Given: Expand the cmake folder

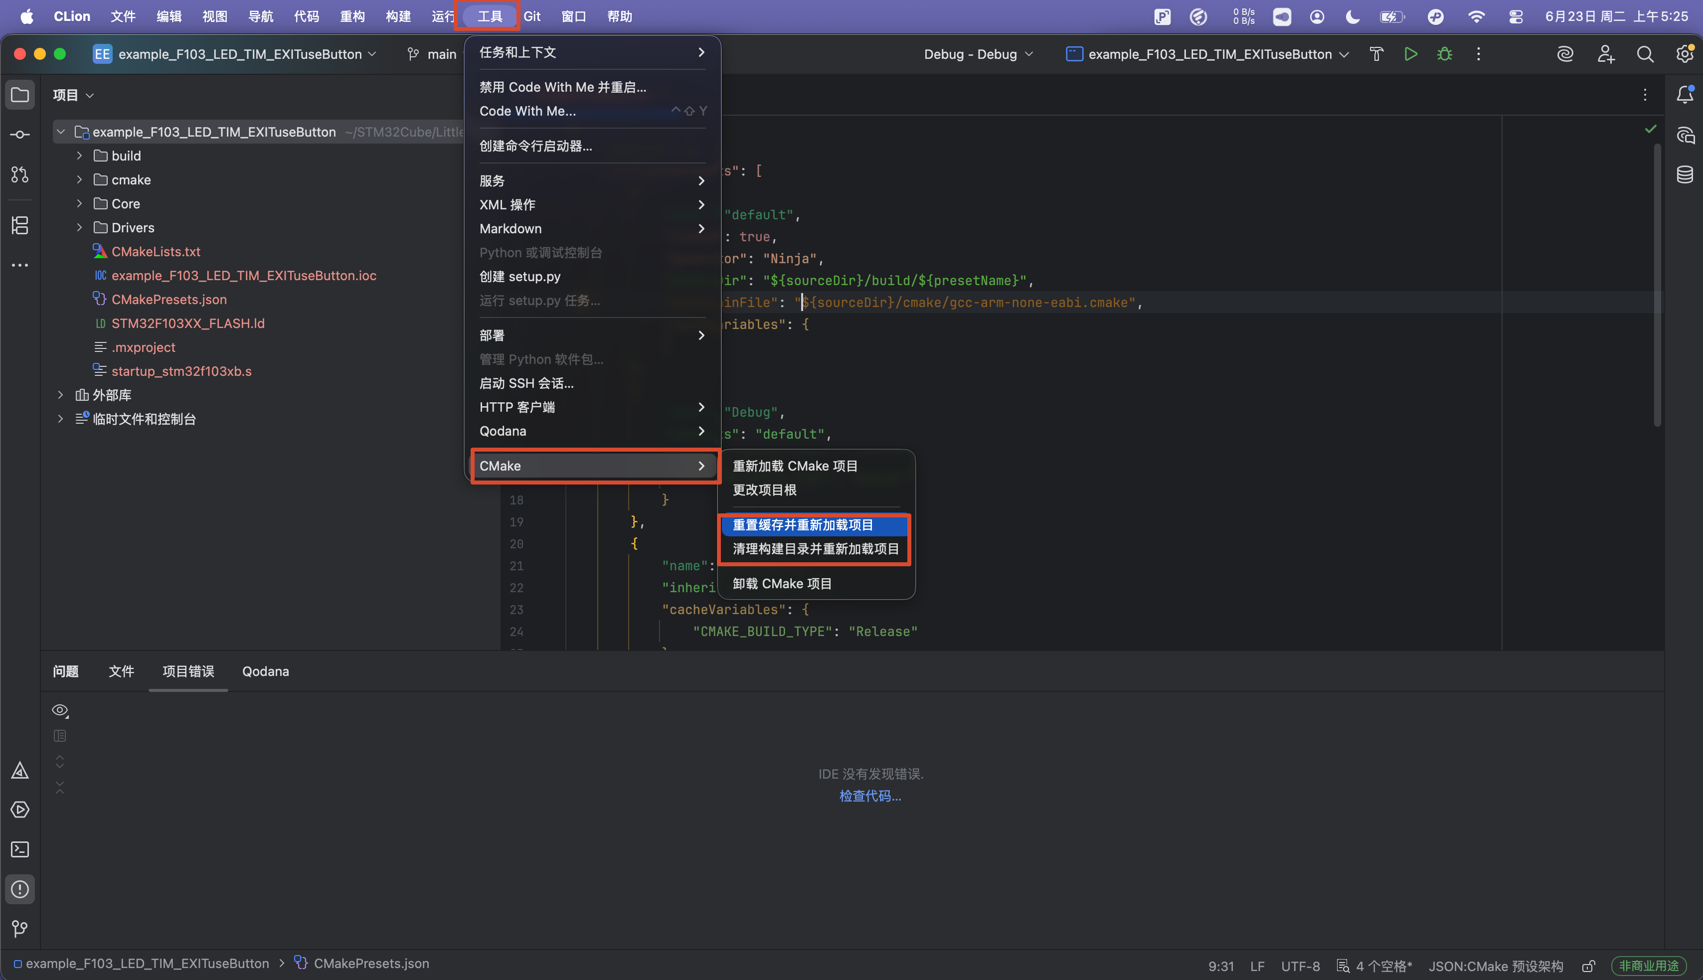Looking at the screenshot, I should tap(79, 180).
